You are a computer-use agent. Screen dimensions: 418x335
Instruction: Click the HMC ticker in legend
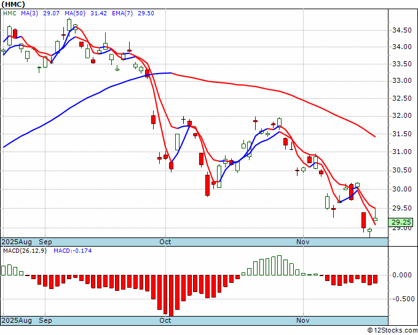click(x=10, y=13)
